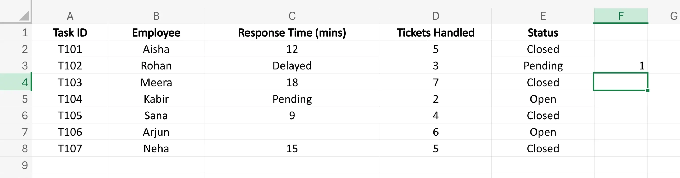Select the empty response time cell for Arjun

[292, 132]
